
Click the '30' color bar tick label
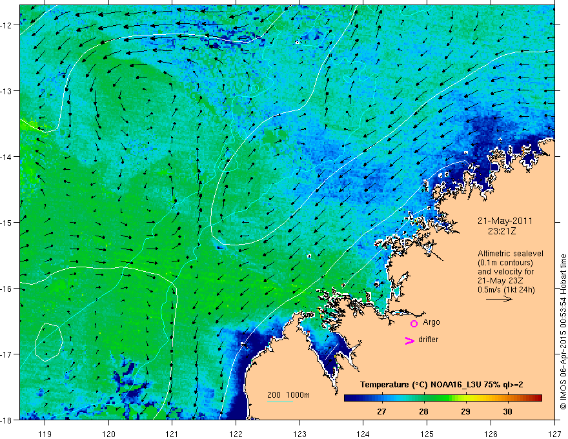pyautogui.click(x=507, y=411)
